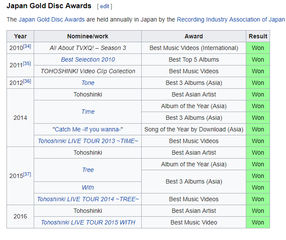
Task: Open the Best Selection 2010 album link
Action: 88,59
